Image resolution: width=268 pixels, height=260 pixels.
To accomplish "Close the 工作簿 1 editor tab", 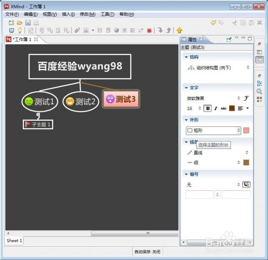I will point(36,39).
